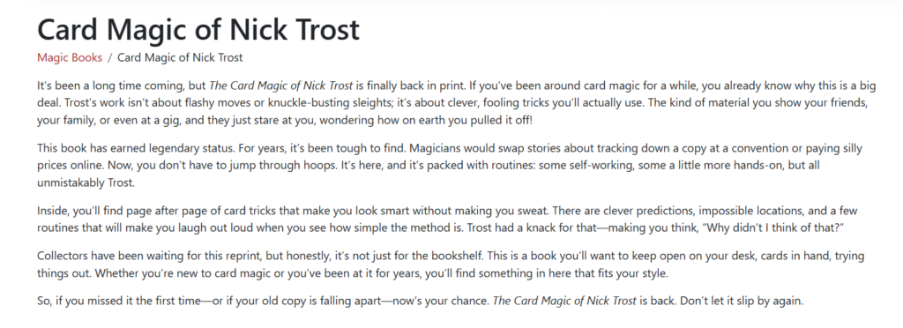903x328 pixels.
Task: Click the italic book title in the first paragraph
Action: (x=280, y=86)
